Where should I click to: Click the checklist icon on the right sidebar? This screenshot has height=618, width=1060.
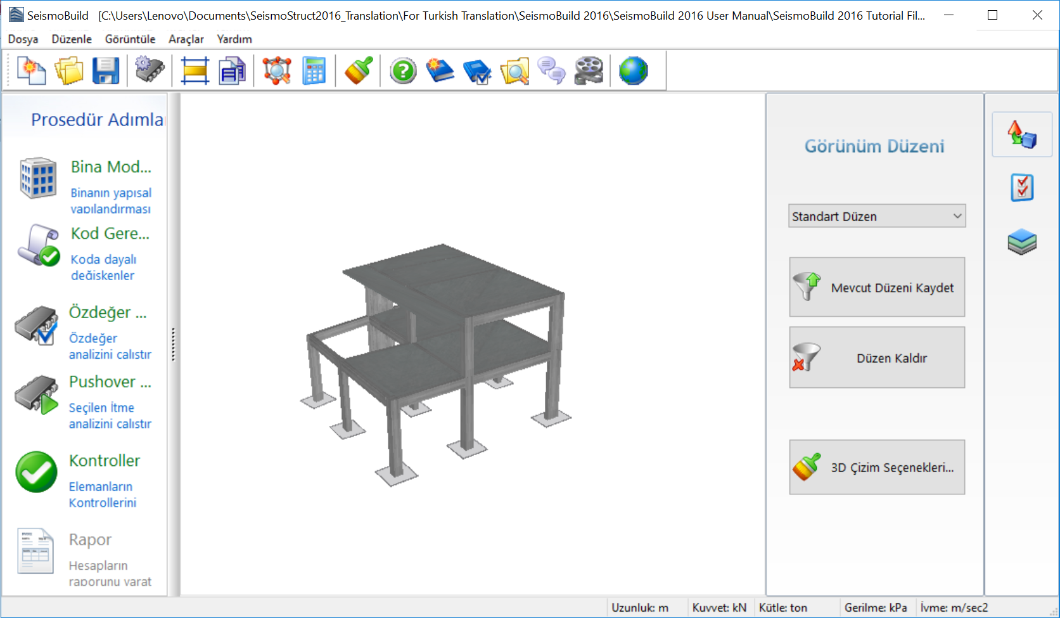pyautogui.click(x=1022, y=188)
